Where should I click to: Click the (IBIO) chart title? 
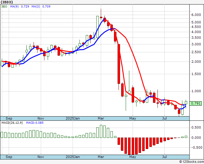(7, 2)
